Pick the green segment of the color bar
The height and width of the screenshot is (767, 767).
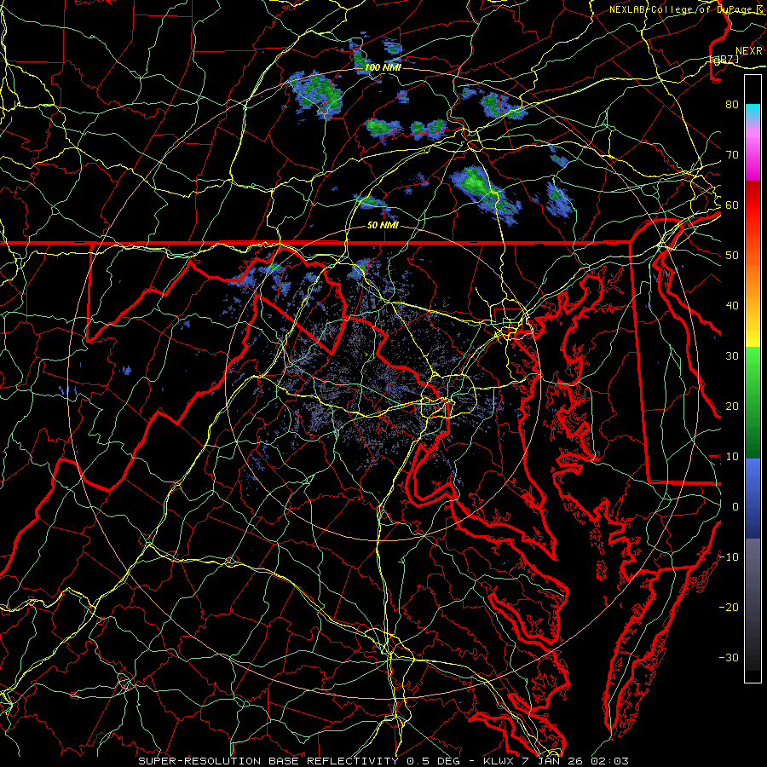[753, 402]
